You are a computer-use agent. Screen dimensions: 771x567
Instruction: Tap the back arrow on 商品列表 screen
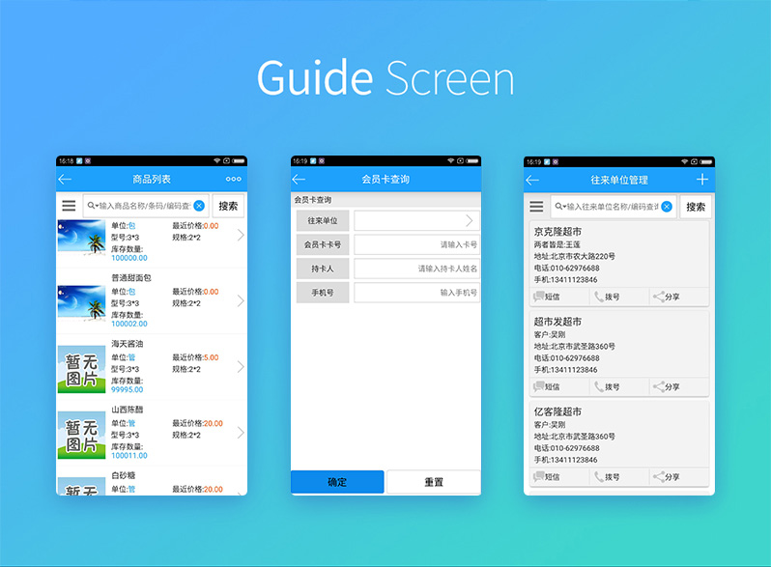(65, 180)
